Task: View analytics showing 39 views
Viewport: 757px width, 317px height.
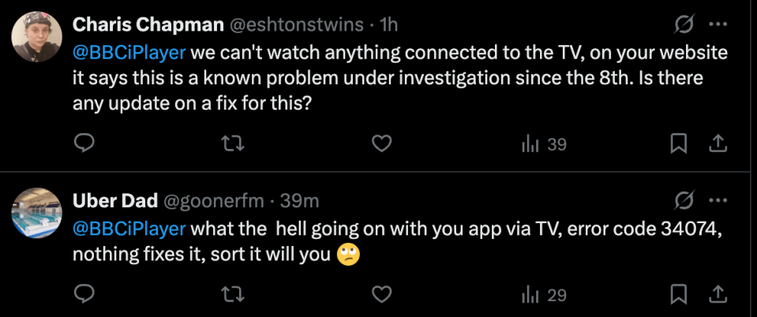Action: point(544,144)
